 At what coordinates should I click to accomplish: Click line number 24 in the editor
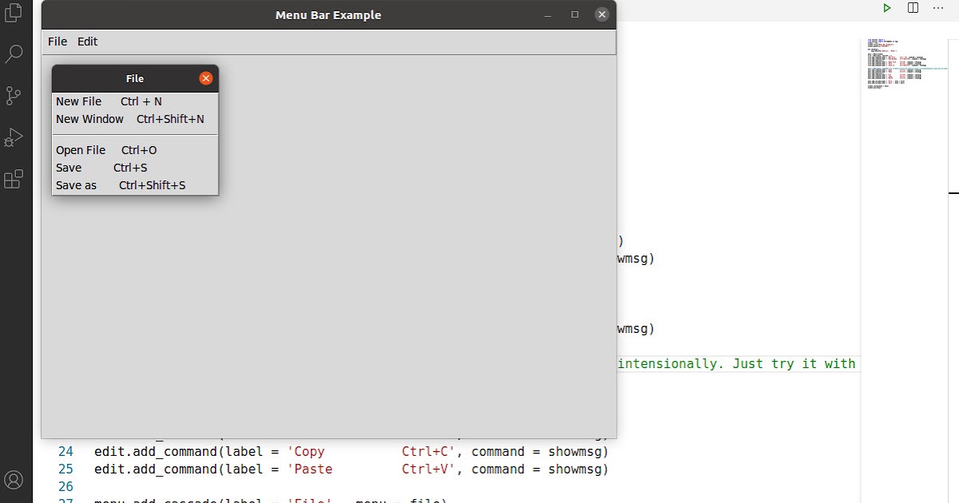pos(65,451)
